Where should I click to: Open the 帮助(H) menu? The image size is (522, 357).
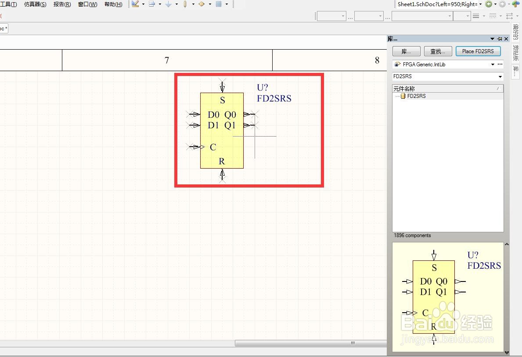pos(113,4)
